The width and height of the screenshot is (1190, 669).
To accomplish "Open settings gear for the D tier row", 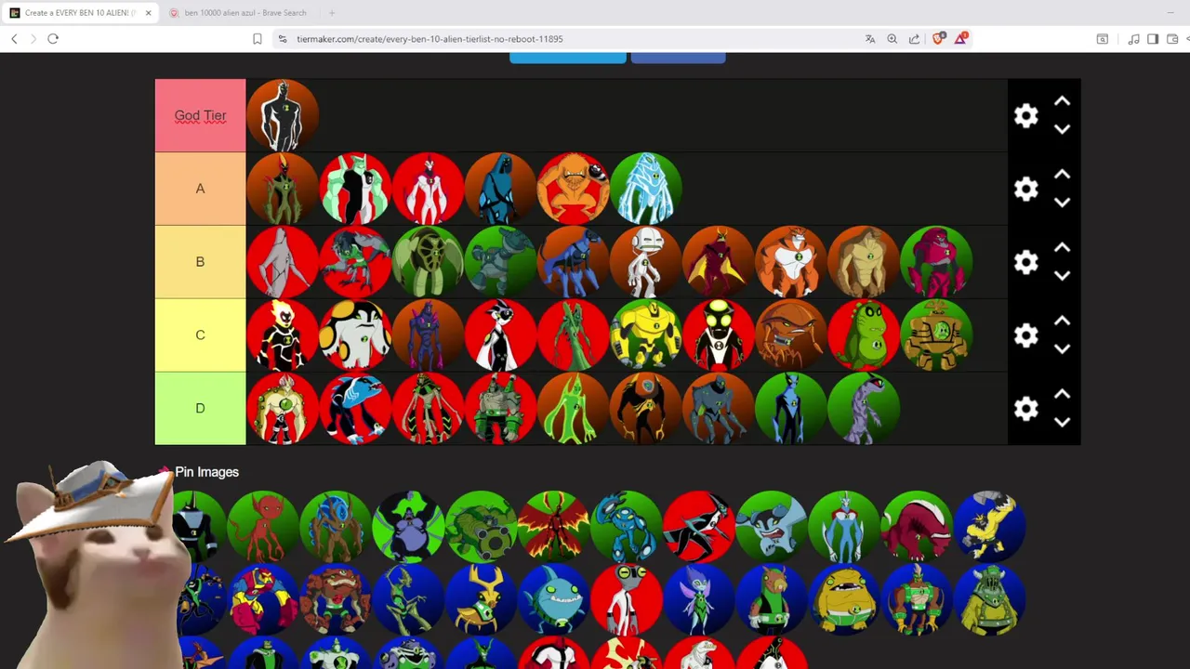I will [1025, 409].
